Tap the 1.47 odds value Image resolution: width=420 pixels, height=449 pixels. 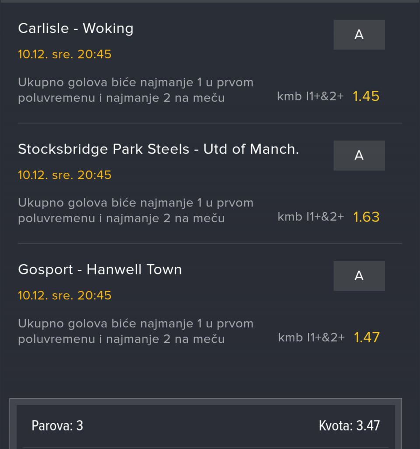[x=367, y=338]
